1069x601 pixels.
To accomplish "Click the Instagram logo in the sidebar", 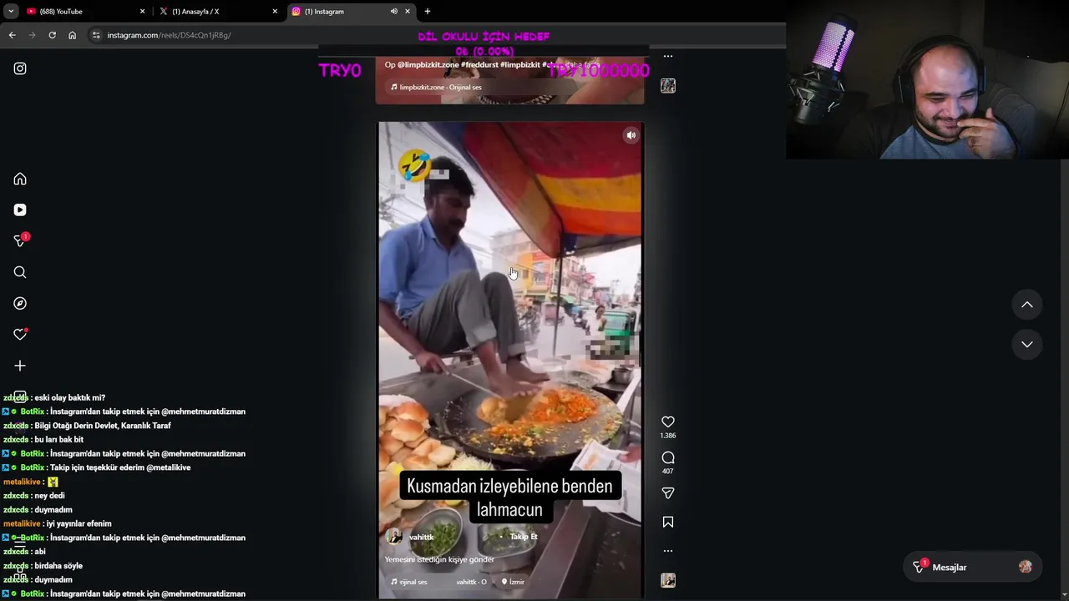I will [x=20, y=68].
